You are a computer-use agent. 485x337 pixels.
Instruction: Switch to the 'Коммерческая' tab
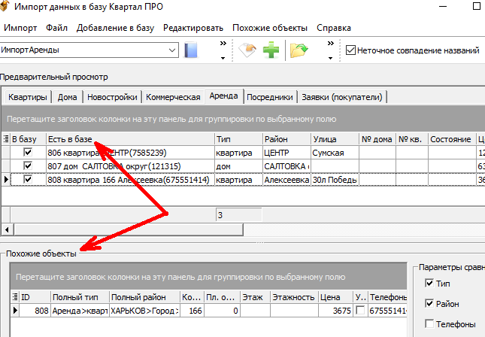[173, 97]
